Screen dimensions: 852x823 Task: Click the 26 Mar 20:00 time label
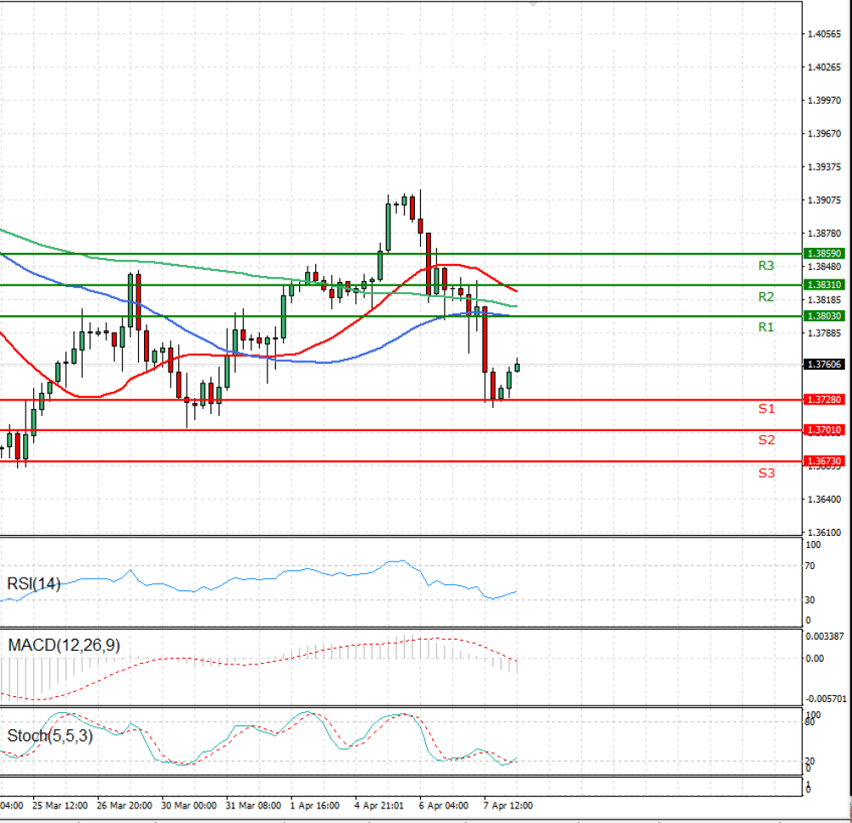coord(124,805)
